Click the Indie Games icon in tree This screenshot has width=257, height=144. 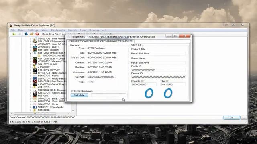tap(35, 38)
